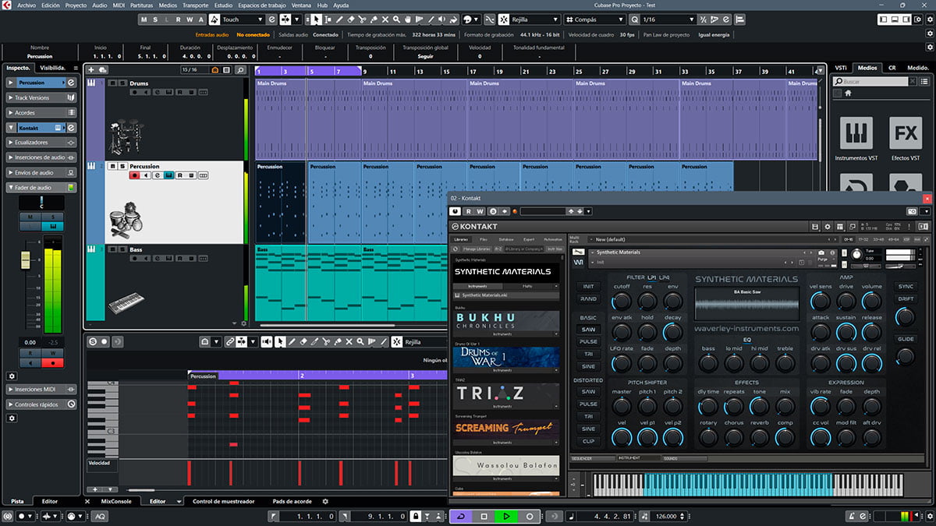936x526 pixels.
Task: Select the Draw pencil tool in main toolbar
Action: click(339, 19)
